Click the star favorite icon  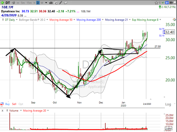pos(156,3)
